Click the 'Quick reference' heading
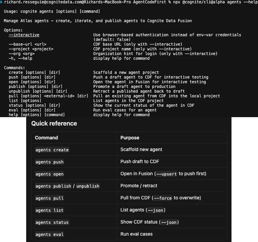258x242 pixels. coord(54,124)
